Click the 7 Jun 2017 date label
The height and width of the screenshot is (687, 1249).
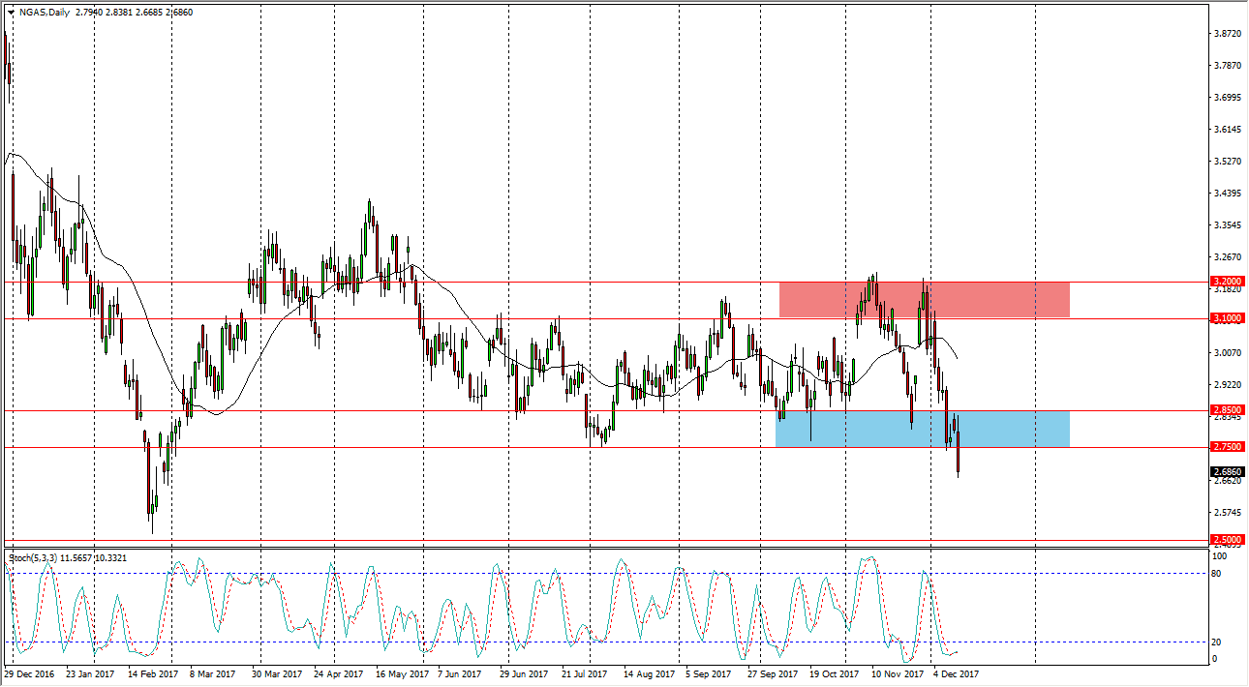pos(460,673)
